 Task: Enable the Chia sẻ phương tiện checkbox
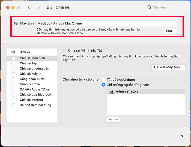[13, 69]
